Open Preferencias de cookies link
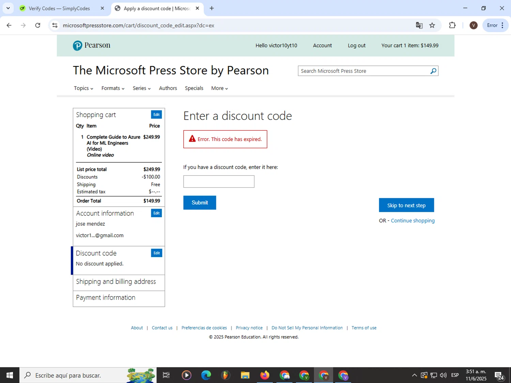The image size is (511, 383). click(204, 328)
